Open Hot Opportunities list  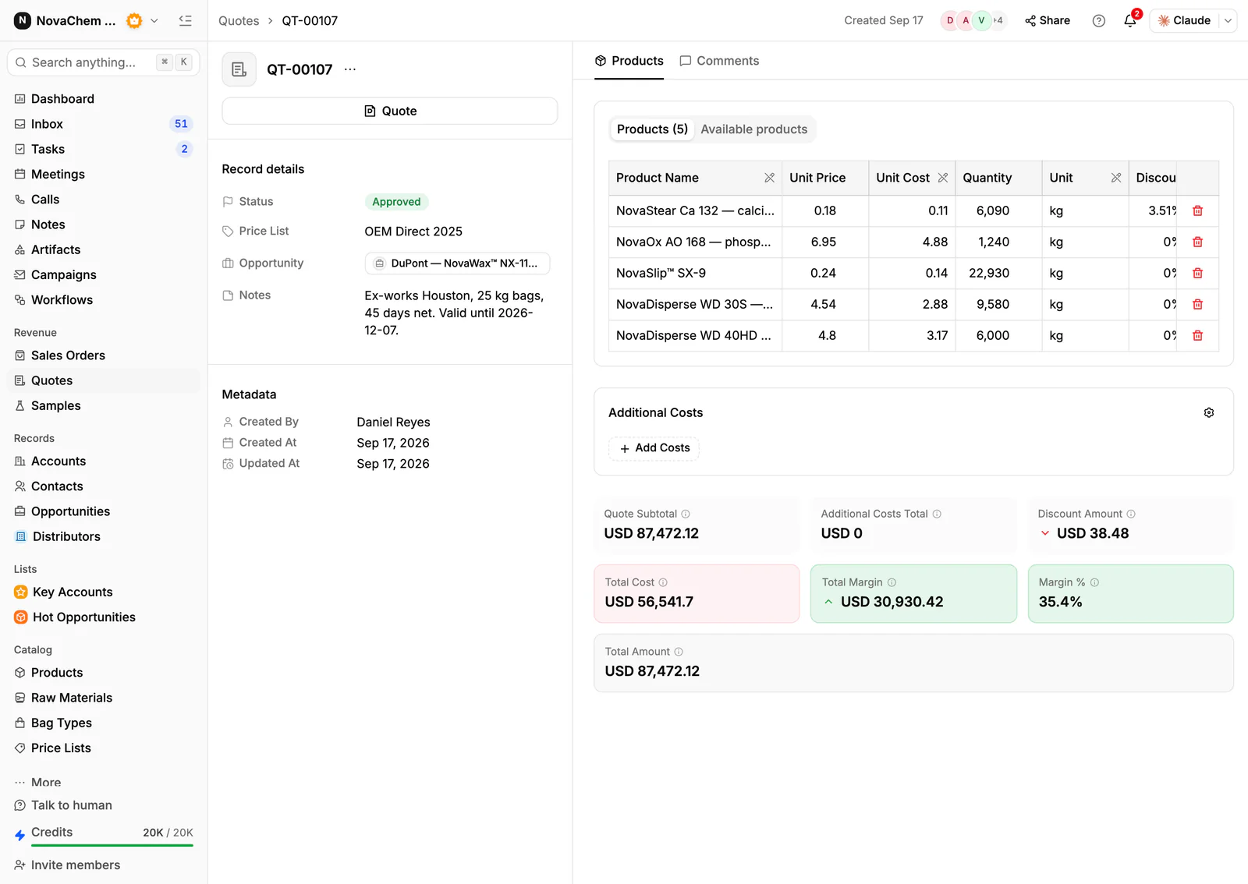point(104,617)
